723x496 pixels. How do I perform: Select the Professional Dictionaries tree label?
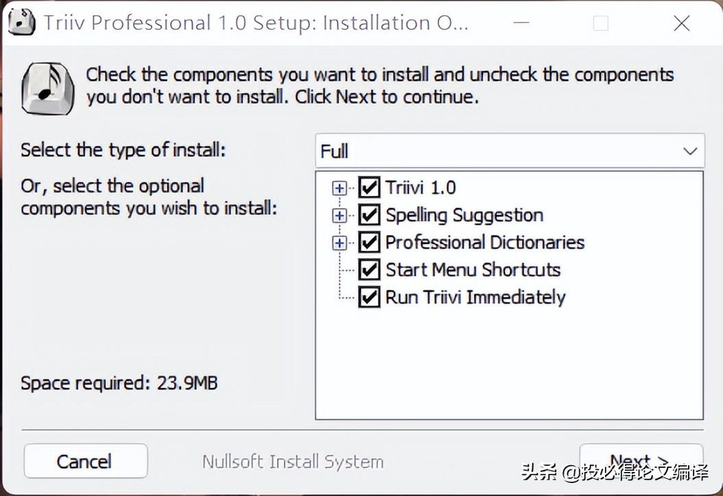point(484,243)
